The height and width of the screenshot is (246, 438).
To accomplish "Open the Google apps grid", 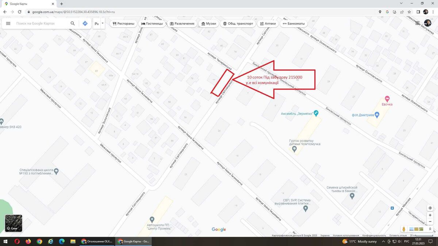I will tap(418, 23).
